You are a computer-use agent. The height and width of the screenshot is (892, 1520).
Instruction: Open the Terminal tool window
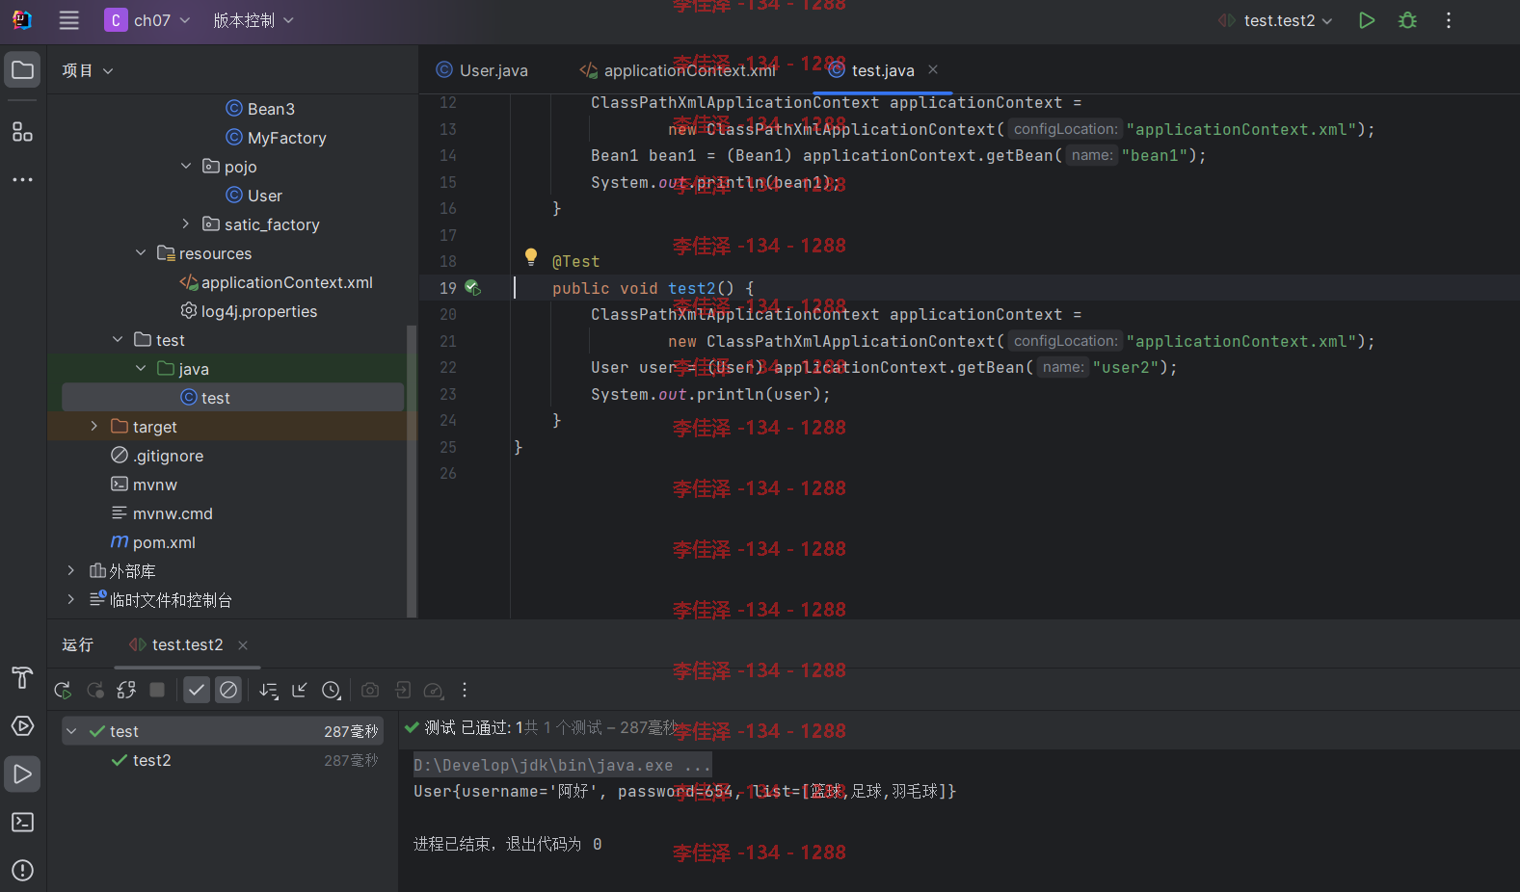[x=23, y=822]
